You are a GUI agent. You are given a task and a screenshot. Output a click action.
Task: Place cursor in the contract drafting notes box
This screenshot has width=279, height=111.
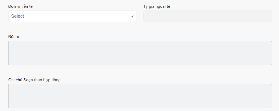(x=140, y=96)
